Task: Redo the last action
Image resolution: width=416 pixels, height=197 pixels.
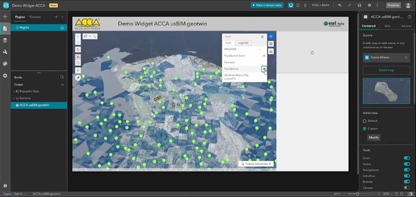Action: (x=349, y=5)
